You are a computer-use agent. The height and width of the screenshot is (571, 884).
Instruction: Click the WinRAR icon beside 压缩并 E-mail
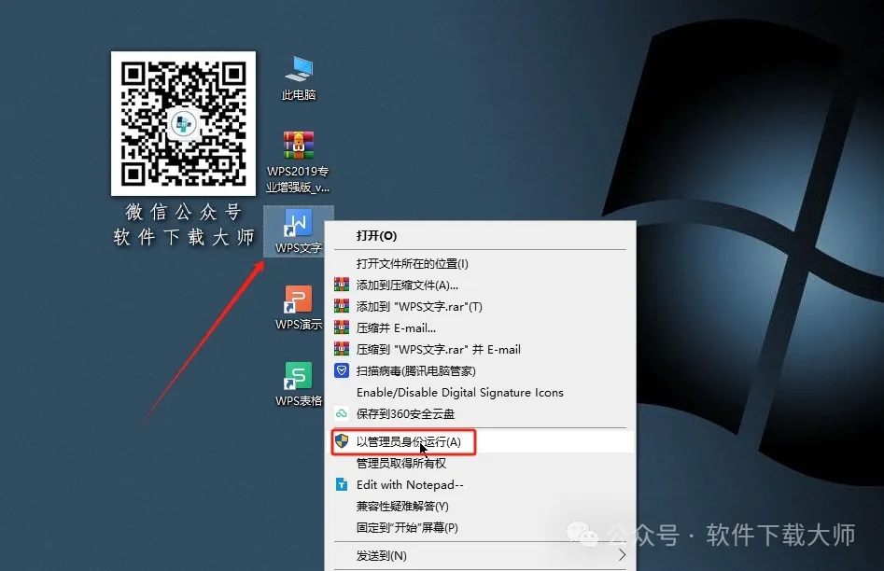[344, 327]
